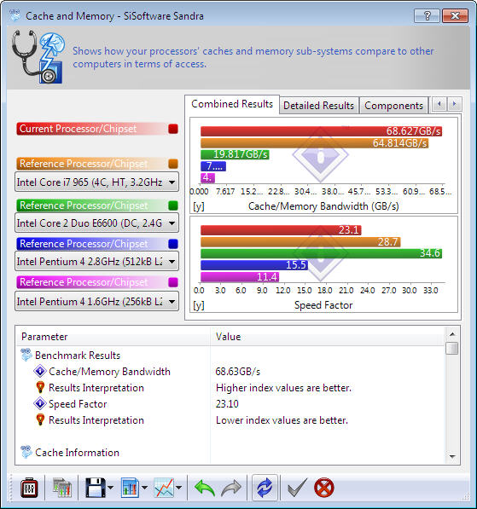Open the Detailed Results tab
This screenshot has height=509, width=477.
coord(319,106)
